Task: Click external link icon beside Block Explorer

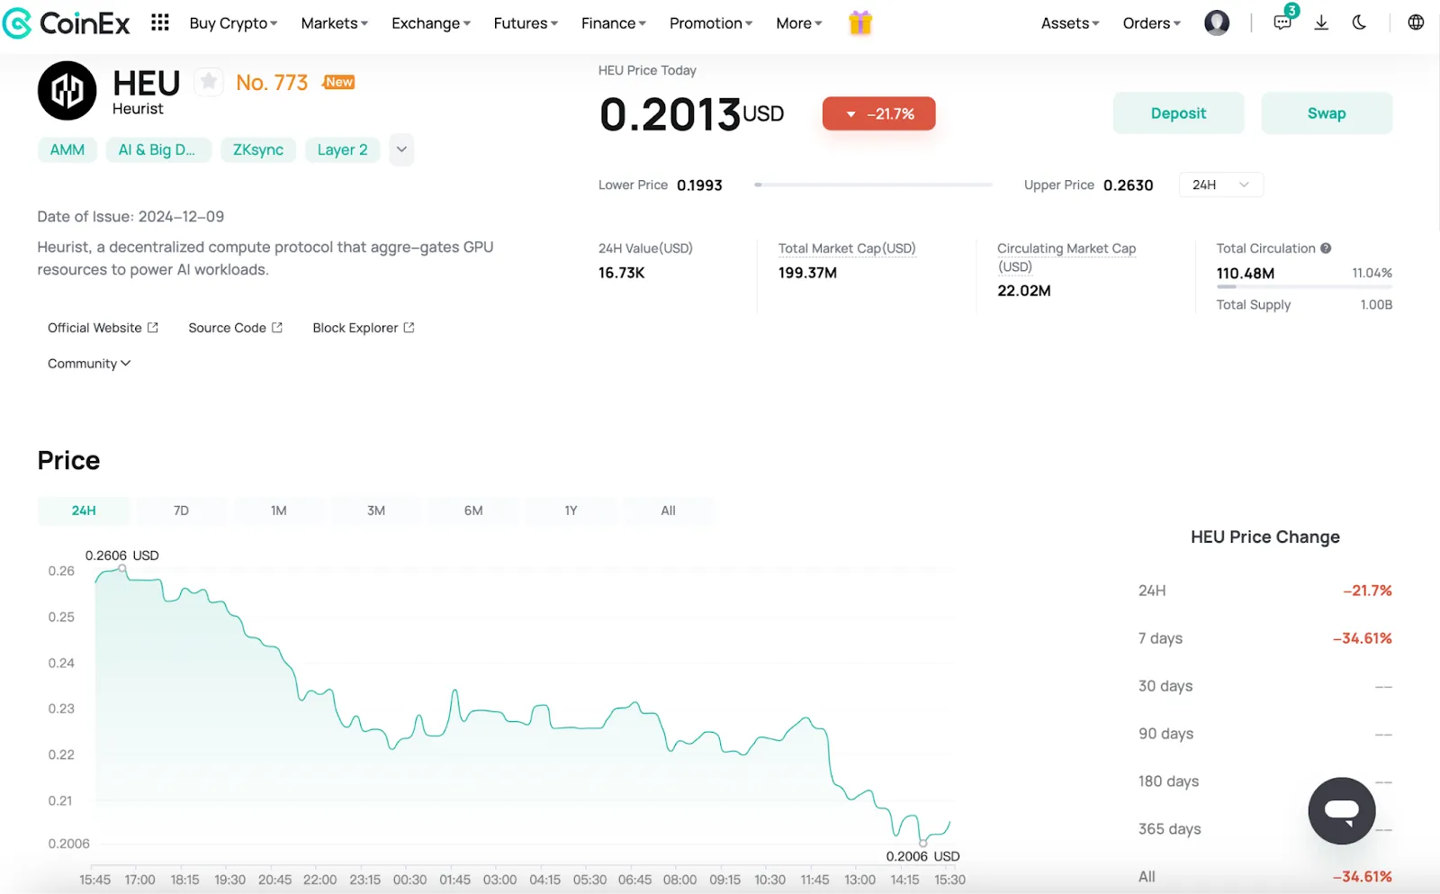Action: (x=409, y=328)
